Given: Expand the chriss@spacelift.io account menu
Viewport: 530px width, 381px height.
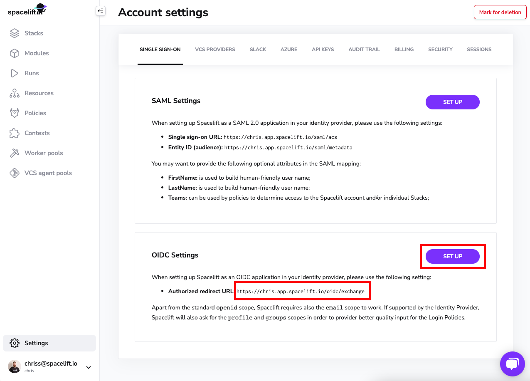Looking at the screenshot, I should (89, 367).
